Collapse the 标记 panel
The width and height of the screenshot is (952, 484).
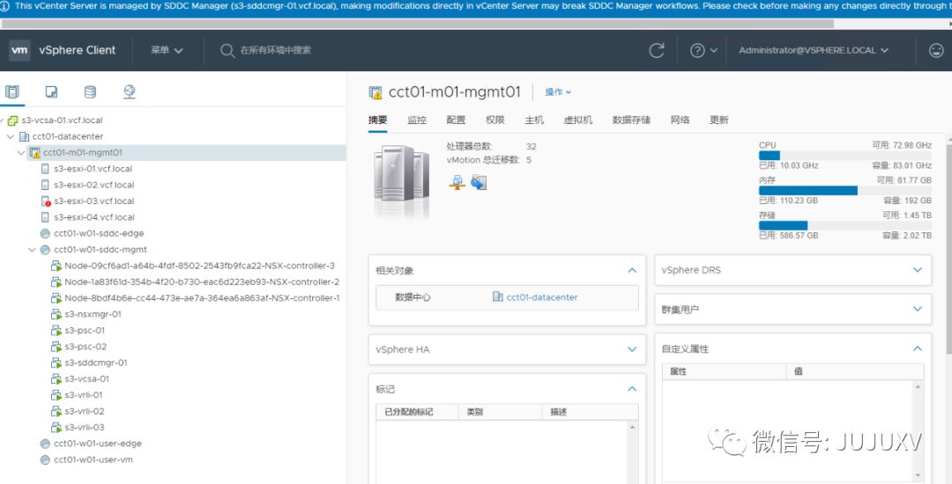point(632,389)
